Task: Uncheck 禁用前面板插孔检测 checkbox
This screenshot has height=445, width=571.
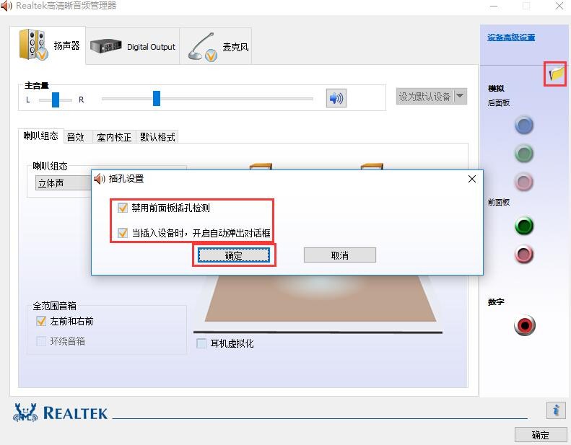Action: [123, 208]
